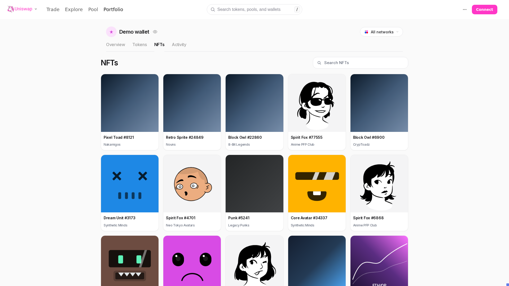509x286 pixels.
Task: Open the Punk #5241 dark image
Action: [x=254, y=184]
